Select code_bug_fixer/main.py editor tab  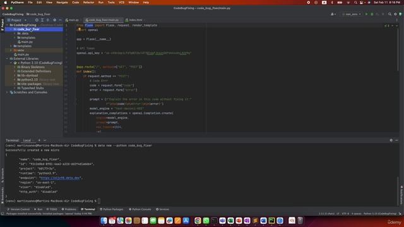click(104, 20)
